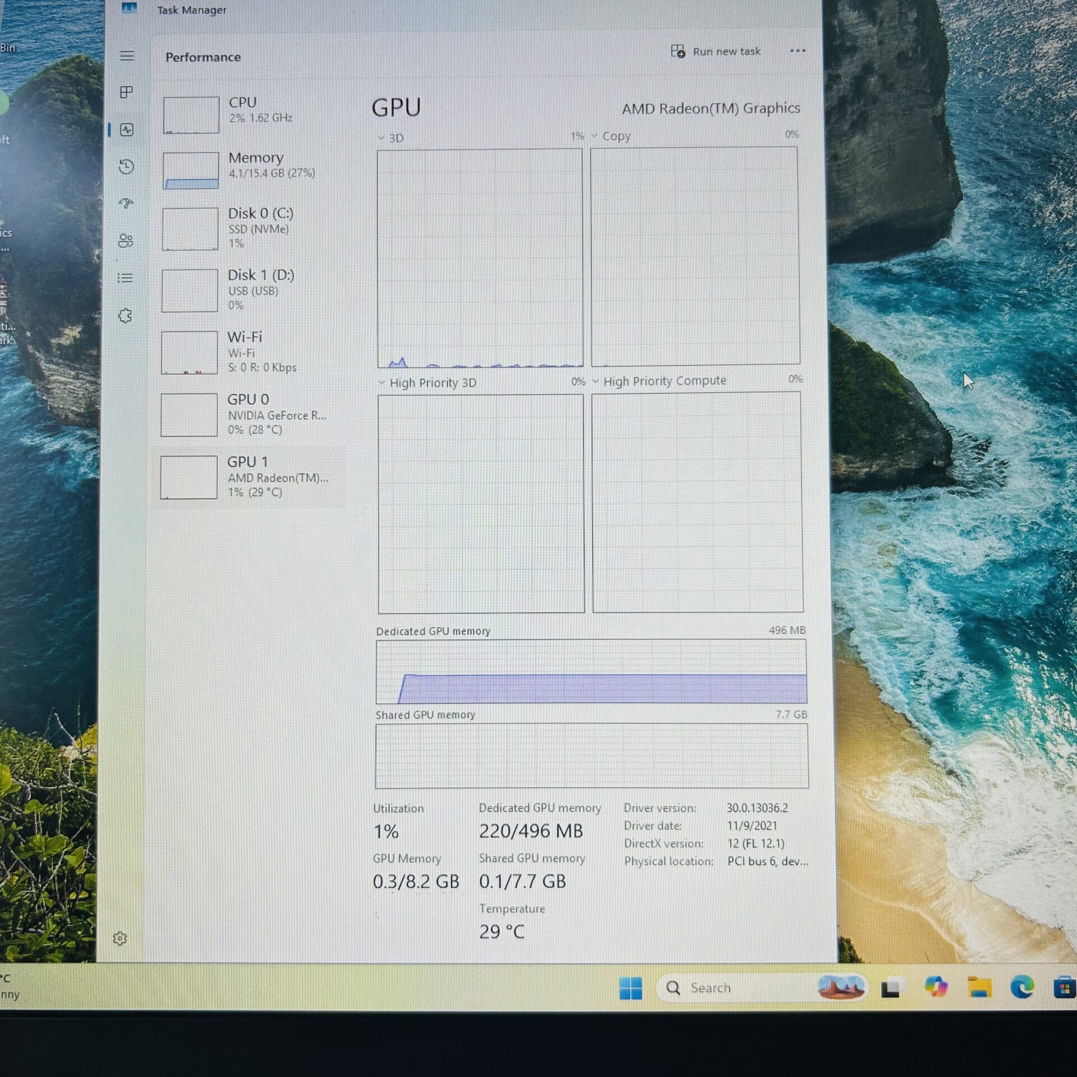The height and width of the screenshot is (1077, 1077).
Task: Open the three-dot more options menu
Action: pos(797,50)
